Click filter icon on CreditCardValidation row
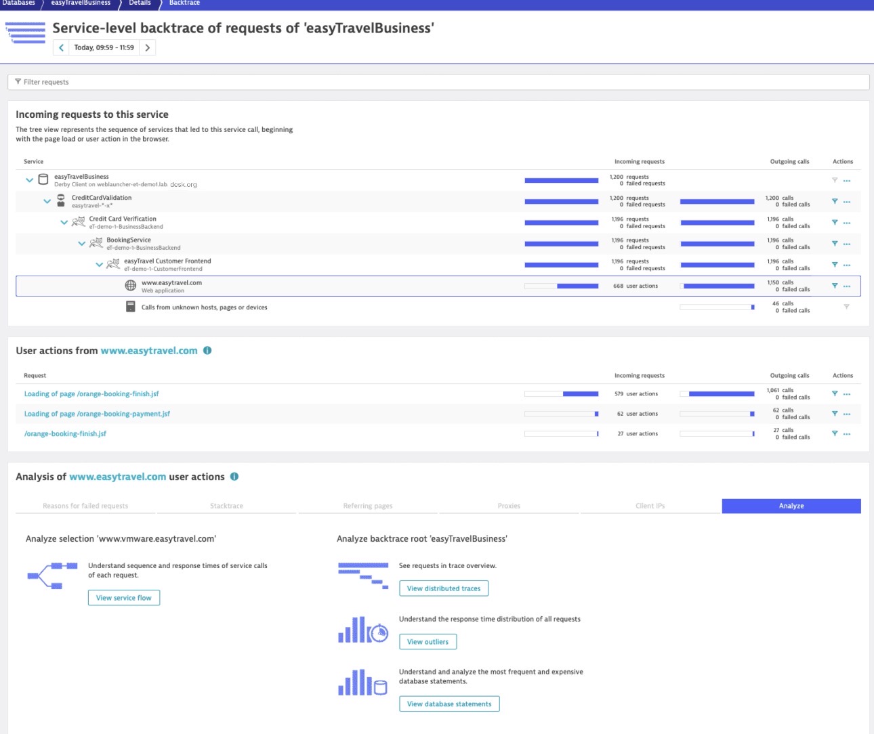Screen dimensions: 874x734 coord(835,201)
